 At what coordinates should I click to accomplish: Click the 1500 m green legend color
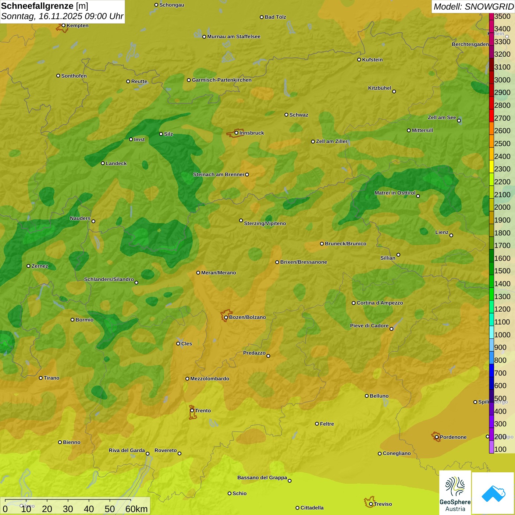491,269
